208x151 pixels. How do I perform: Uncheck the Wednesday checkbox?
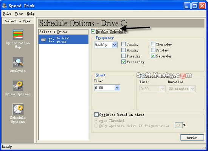coord(124,62)
